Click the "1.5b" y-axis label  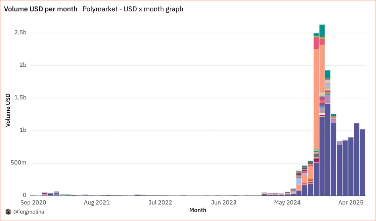(x=20, y=98)
